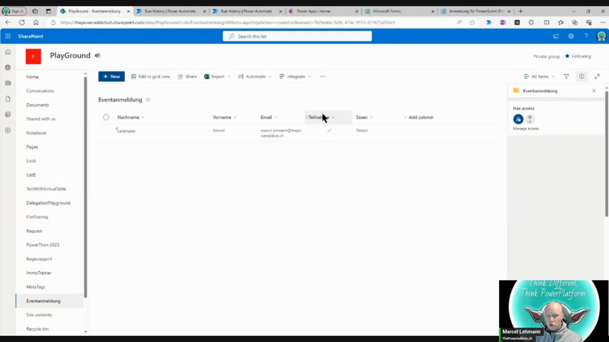Viewport: 609px width, 342px height.
Task: Open the rail's My lists icon
Action: [x=8, y=114]
